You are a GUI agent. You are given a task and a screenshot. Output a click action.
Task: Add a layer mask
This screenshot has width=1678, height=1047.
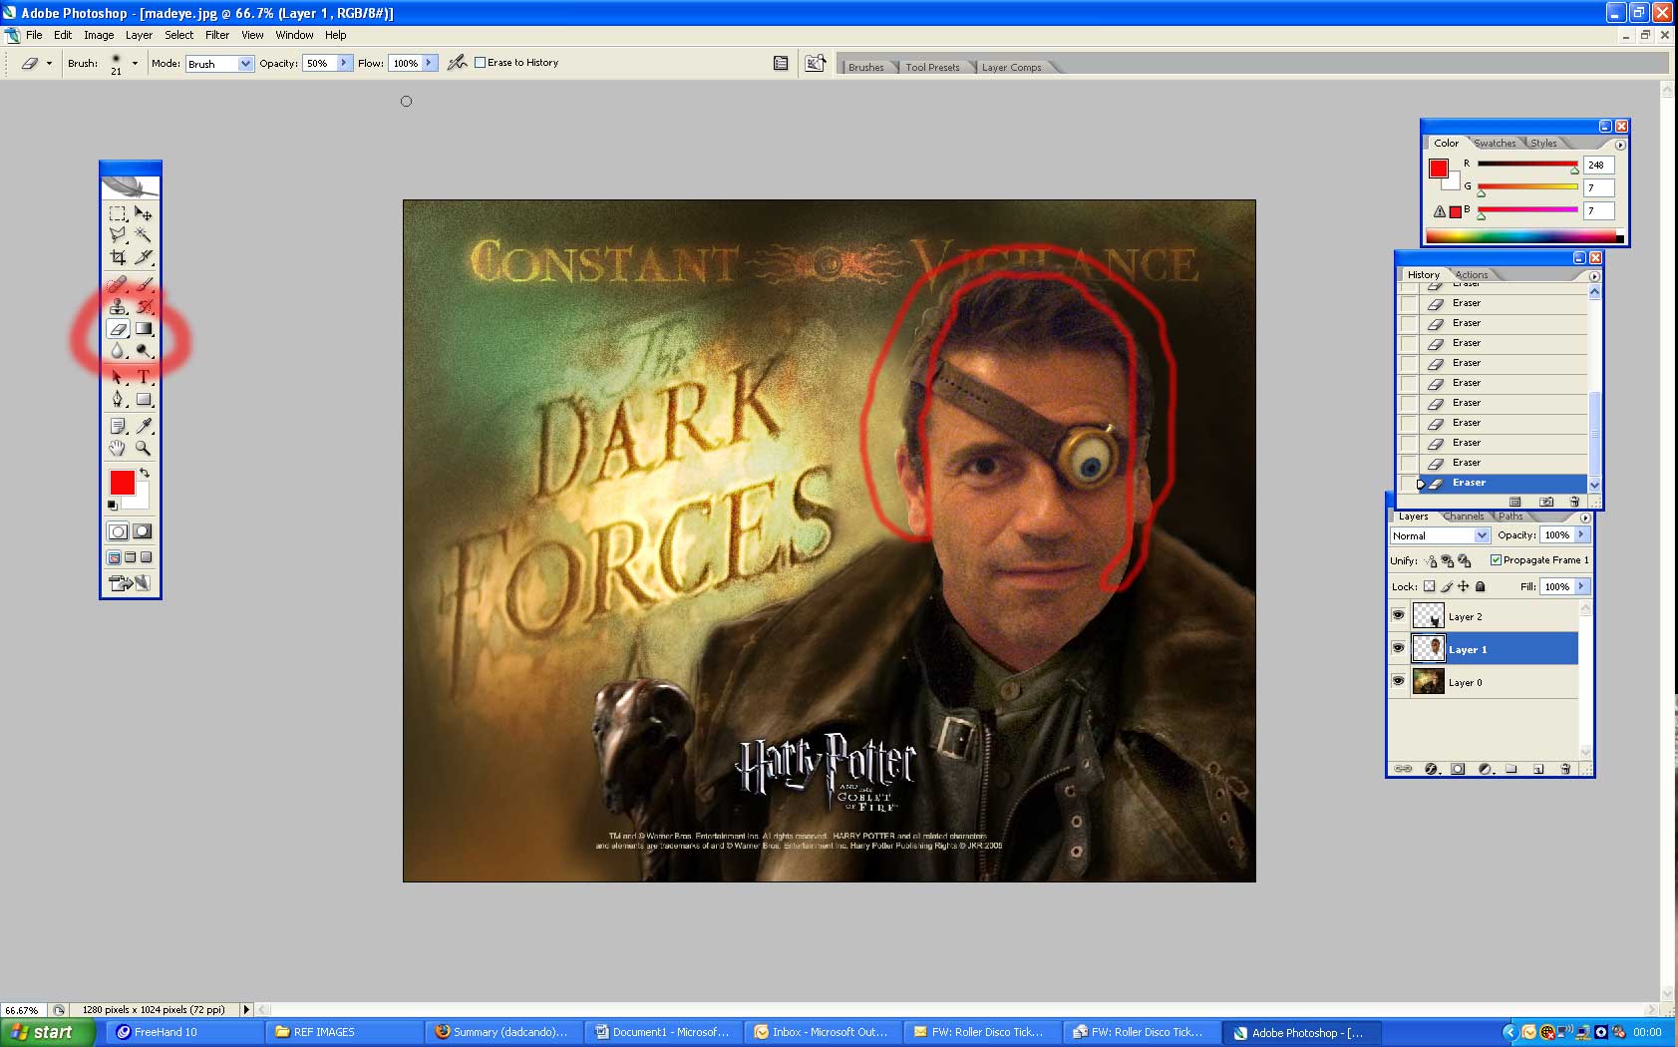(x=1458, y=769)
